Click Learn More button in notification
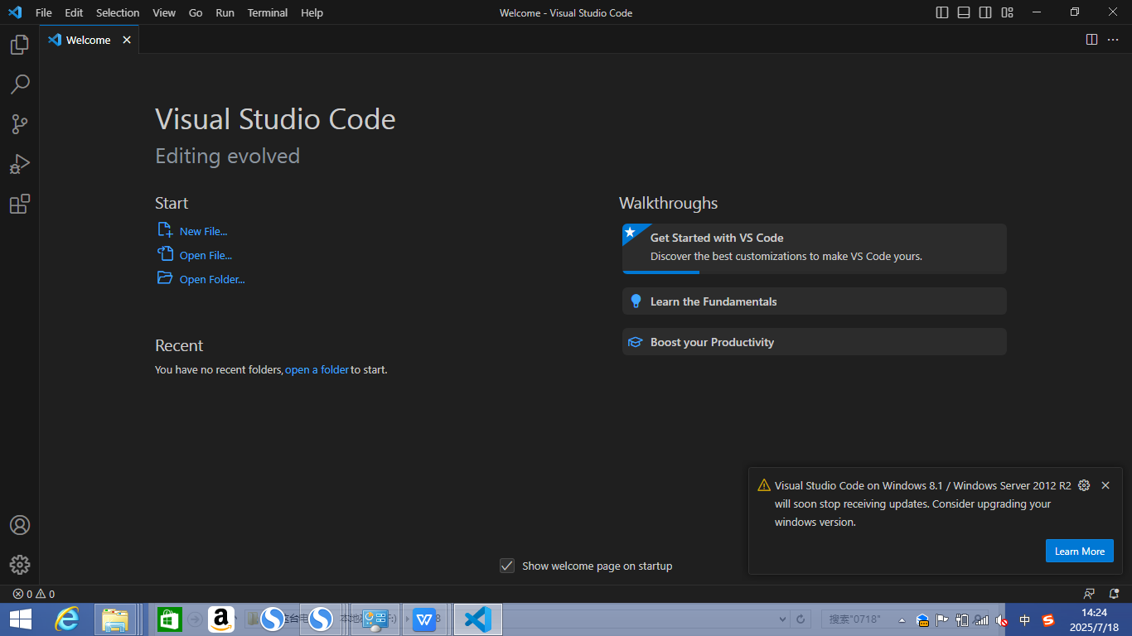Screen dimensions: 1132x636 (1080, 551)
